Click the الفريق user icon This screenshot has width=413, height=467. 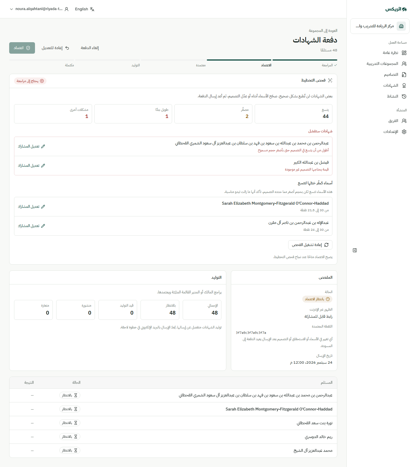pos(404,121)
